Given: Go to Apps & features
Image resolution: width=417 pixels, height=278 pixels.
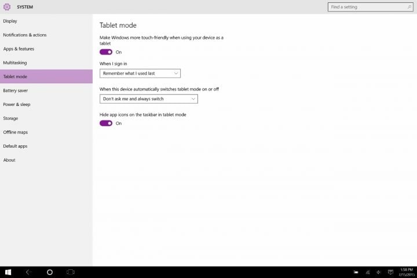Looking at the screenshot, I should pyautogui.click(x=46, y=49).
